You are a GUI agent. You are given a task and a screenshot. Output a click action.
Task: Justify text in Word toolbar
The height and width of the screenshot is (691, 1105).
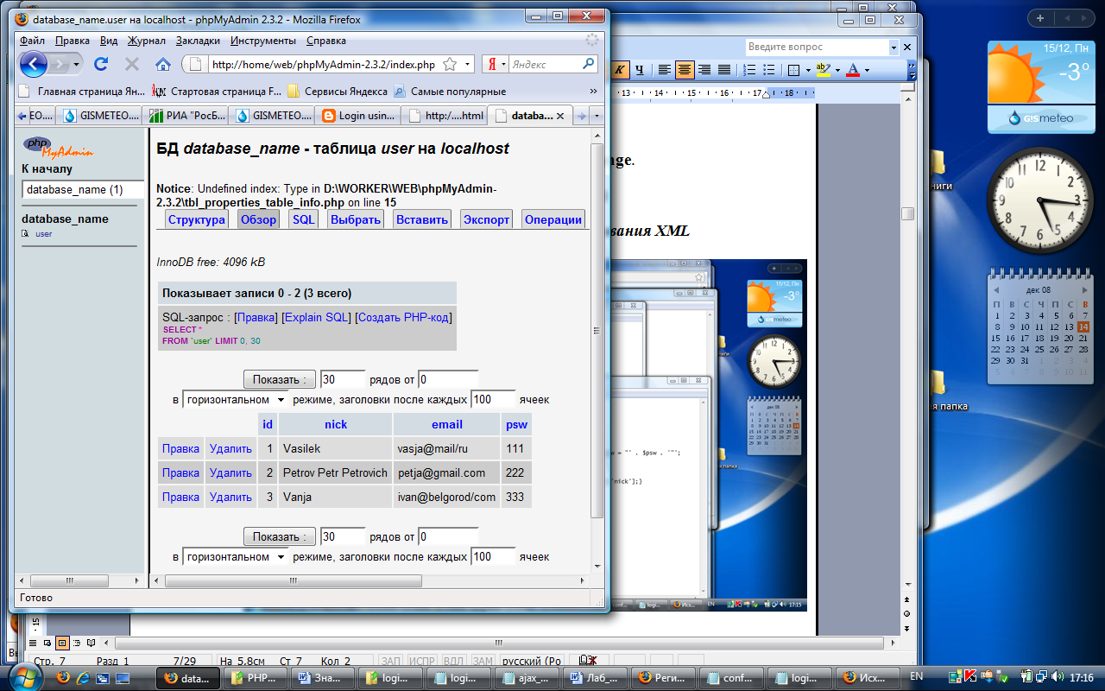(724, 70)
